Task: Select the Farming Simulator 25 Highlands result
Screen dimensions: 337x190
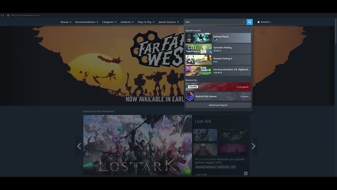Action: tap(218, 71)
